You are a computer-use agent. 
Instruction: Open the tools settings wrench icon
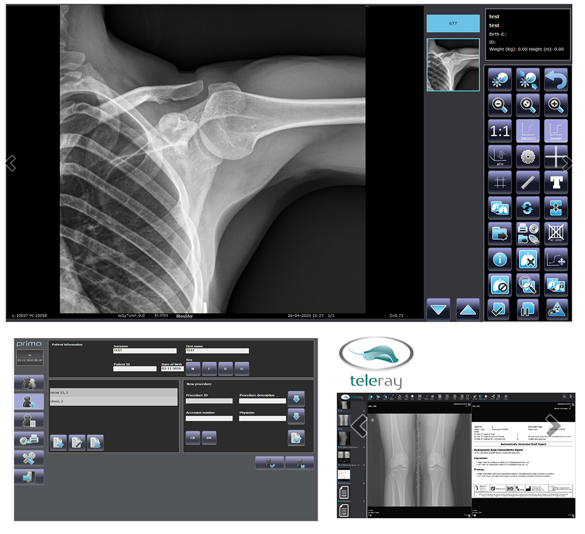[29, 458]
